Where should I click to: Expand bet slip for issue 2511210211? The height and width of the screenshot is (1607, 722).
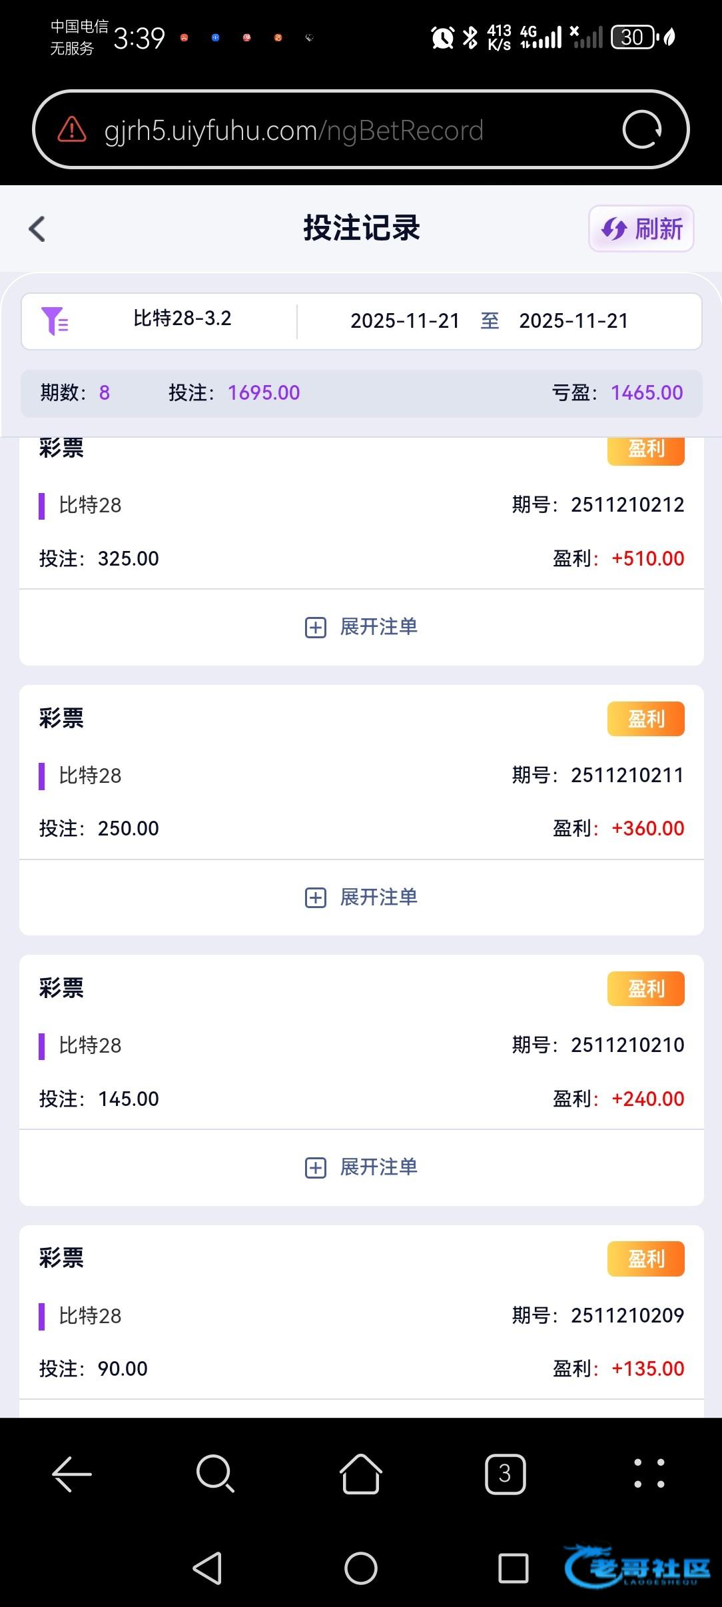361,897
